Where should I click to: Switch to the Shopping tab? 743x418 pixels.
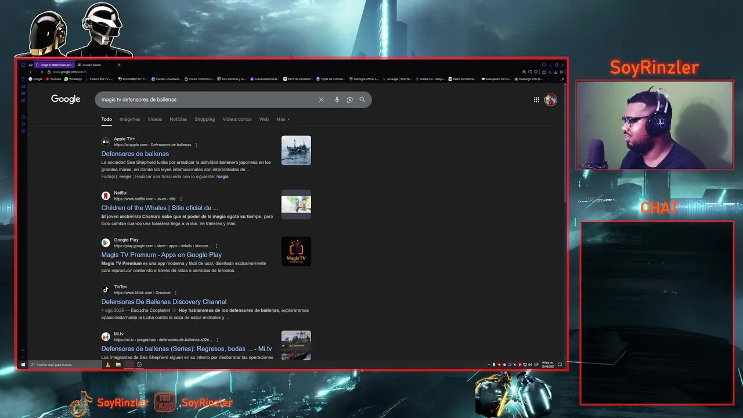click(x=204, y=119)
